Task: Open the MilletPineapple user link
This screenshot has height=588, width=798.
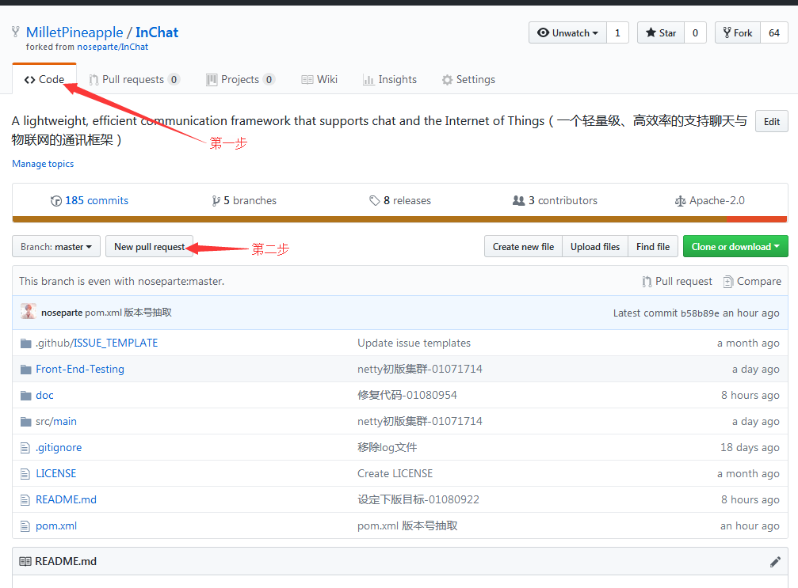Action: coord(74,32)
